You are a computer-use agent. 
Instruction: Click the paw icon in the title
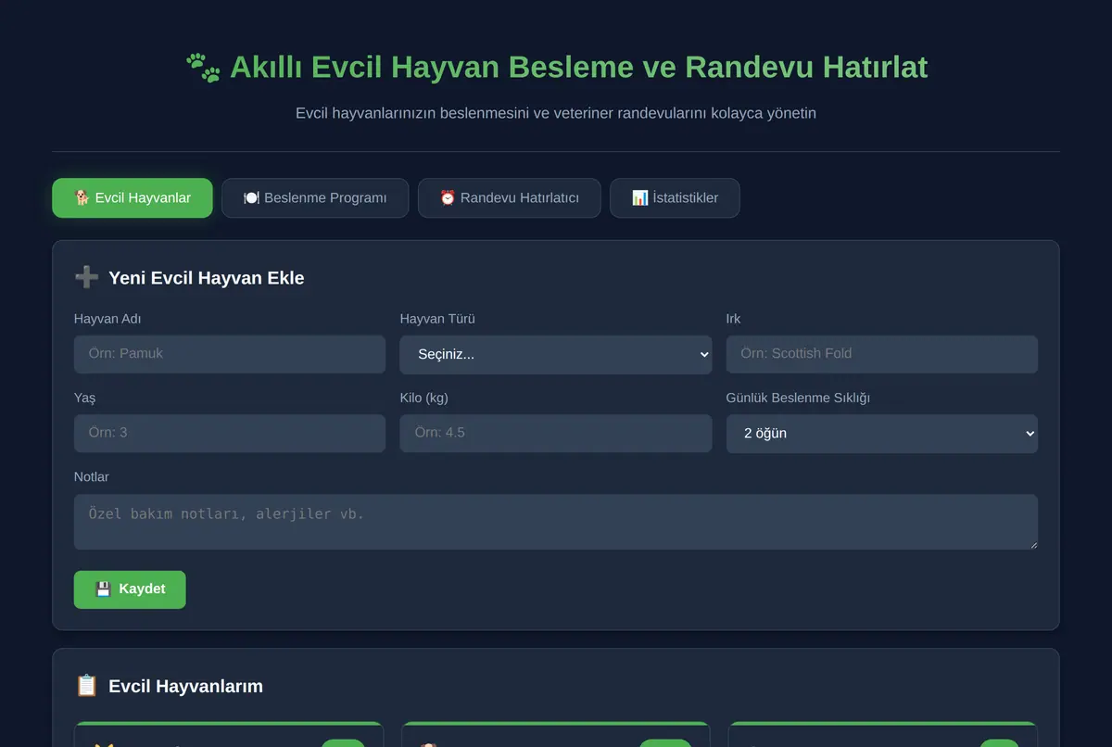tap(203, 68)
